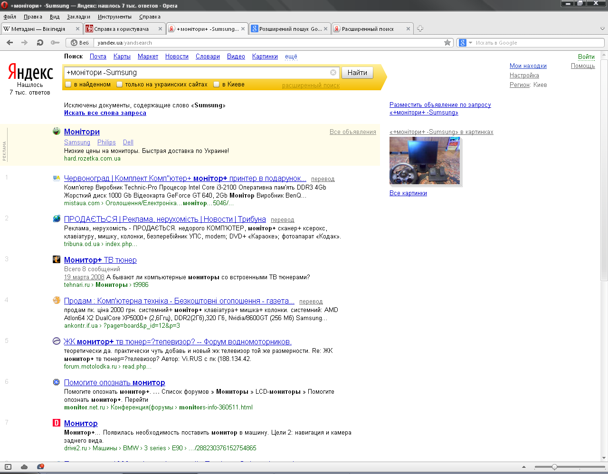
Task: Click the Веб site badge in address bar
Action: 80,43
